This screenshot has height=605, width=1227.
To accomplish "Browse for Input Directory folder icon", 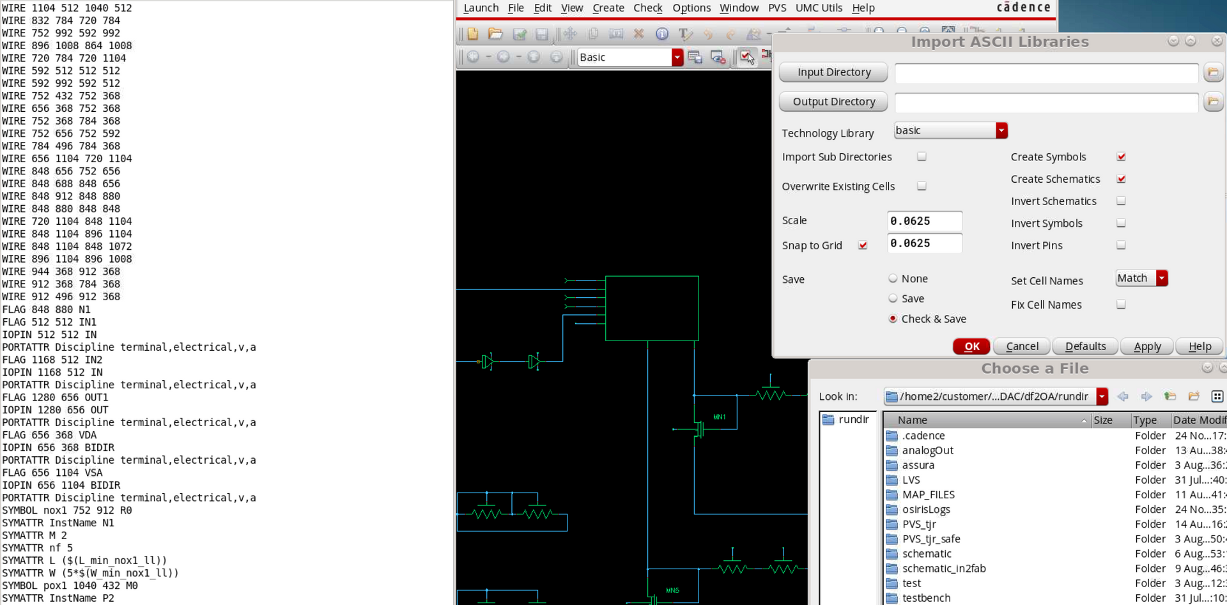I will coord(1212,72).
